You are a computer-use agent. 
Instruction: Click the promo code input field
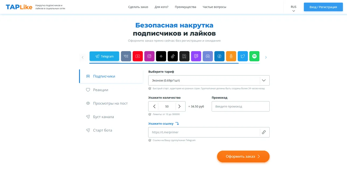click(x=240, y=106)
